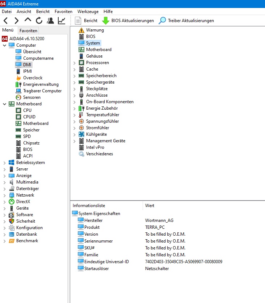Click the Warnung warning triangle icon

tap(81, 30)
